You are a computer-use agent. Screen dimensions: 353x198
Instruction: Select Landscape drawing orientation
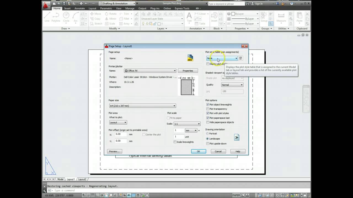click(207, 139)
